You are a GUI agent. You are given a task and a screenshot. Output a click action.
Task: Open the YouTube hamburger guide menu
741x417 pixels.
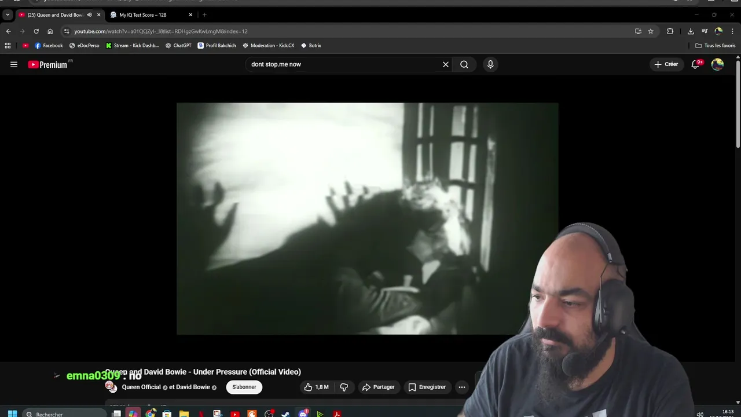click(14, 64)
